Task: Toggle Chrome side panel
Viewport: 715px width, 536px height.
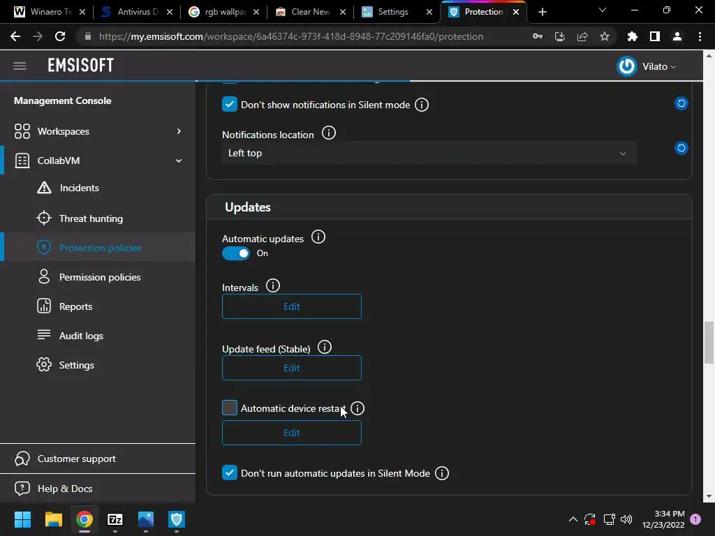Action: [x=655, y=36]
